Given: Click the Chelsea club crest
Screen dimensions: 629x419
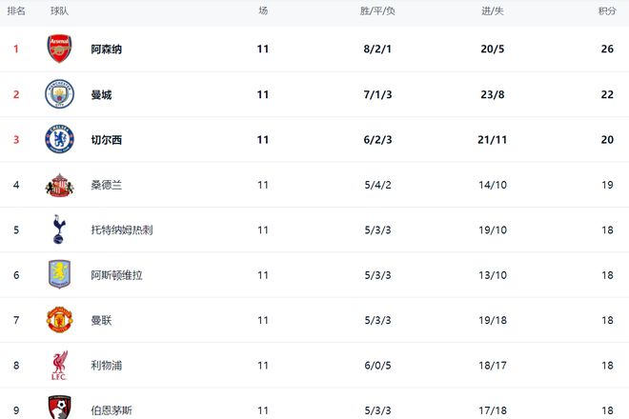Looking at the screenshot, I should point(59,140).
